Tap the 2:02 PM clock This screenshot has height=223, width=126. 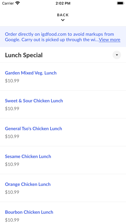coord(63,3)
